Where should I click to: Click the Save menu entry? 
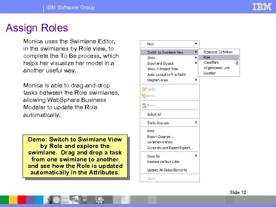(x=170, y=179)
